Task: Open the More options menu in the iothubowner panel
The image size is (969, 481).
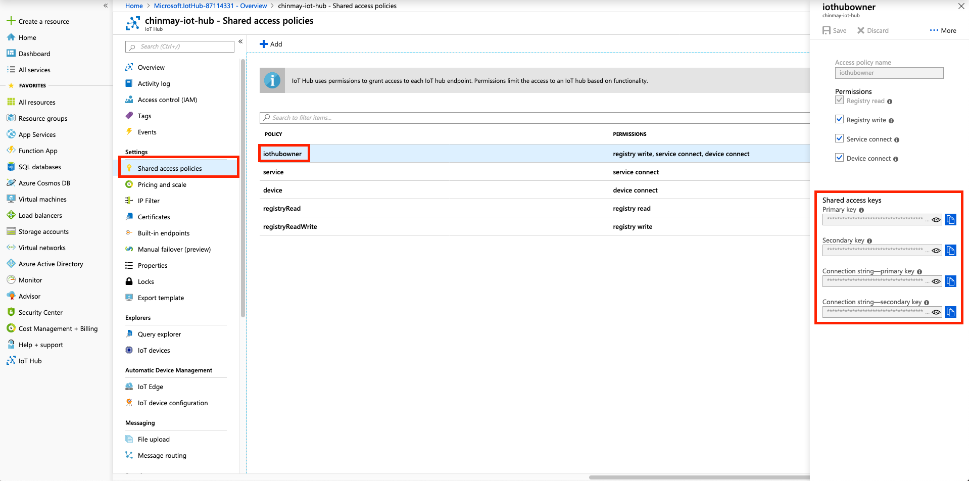Action: [943, 30]
